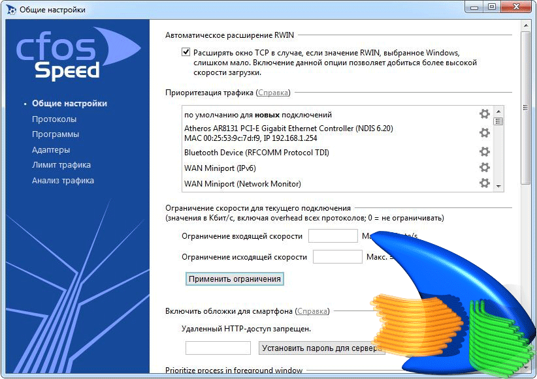
Task: Close the Общие настройки window
Action: point(517,7)
